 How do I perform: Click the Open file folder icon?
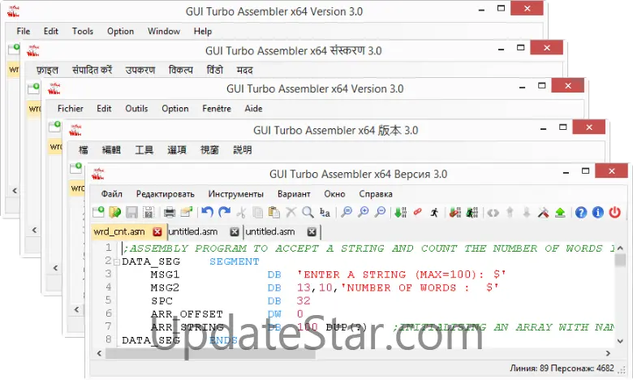(x=115, y=212)
